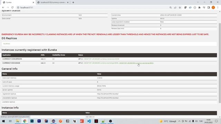
Task: Click the Lease expiration enabled false value
Action: coord(162,22)
